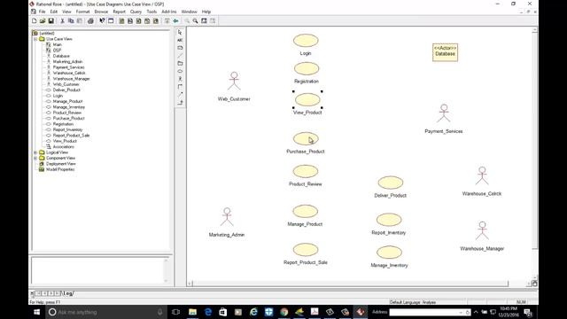Image resolution: width=567 pixels, height=319 pixels.
Task: Select the ABC Text Box tool
Action: tap(180, 40)
